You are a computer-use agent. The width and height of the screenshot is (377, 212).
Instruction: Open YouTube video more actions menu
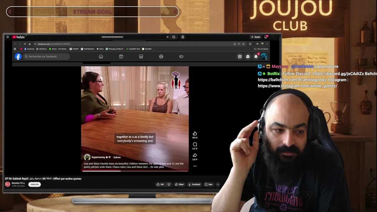[x=218, y=184]
